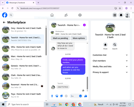The width and height of the screenshot is (134, 107).
Task: Open the Ofra conversation
Action: 23,48
